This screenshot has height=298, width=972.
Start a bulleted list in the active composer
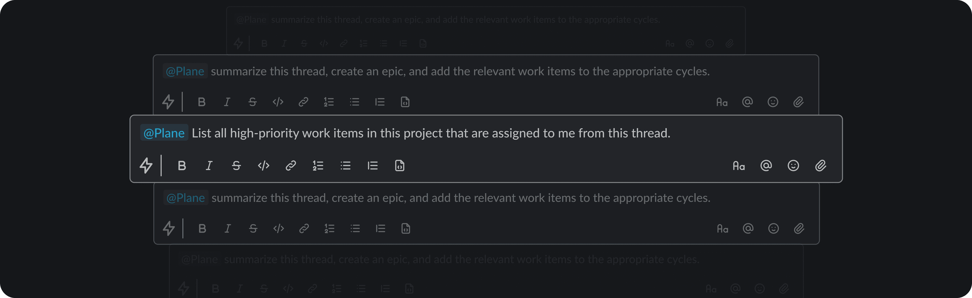(x=345, y=165)
